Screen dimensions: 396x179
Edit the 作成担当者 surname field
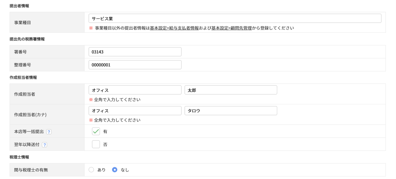click(135, 90)
